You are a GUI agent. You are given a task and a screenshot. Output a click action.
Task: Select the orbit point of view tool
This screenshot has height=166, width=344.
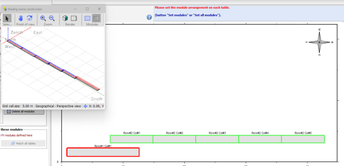click(30, 18)
